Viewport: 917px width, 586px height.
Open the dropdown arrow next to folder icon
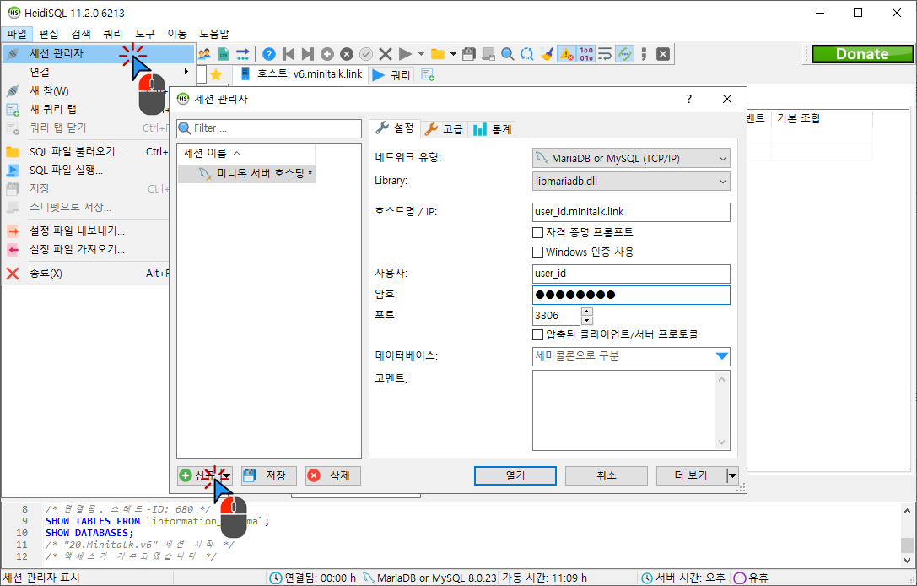pyautogui.click(x=453, y=54)
